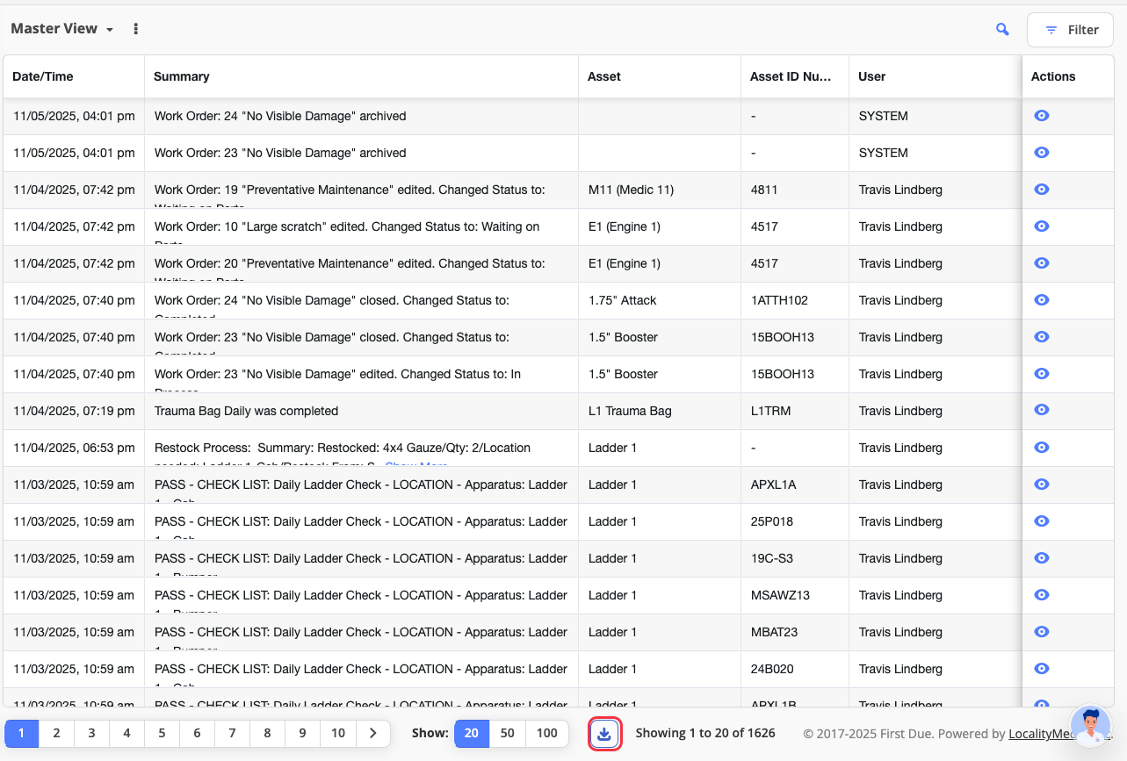1127x761 pixels.
Task: Click the blue search magnifier icon
Action: click(1002, 29)
